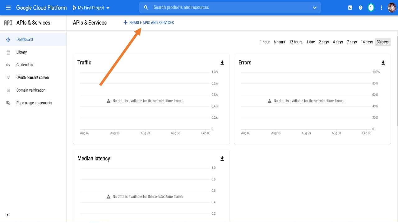This screenshot has width=398, height=223.
Task: Download the Traffic chart data
Action: (x=222, y=63)
